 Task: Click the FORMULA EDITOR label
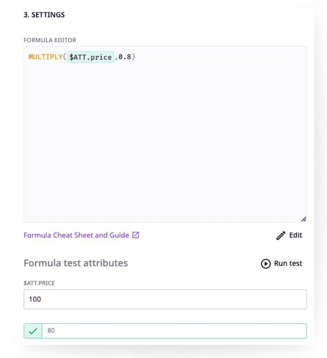tap(49, 40)
